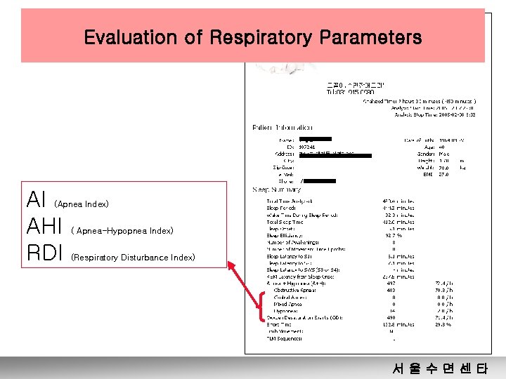Click the ID value '107241'
The width and height of the screenshot is (506, 379).
tap(307, 147)
